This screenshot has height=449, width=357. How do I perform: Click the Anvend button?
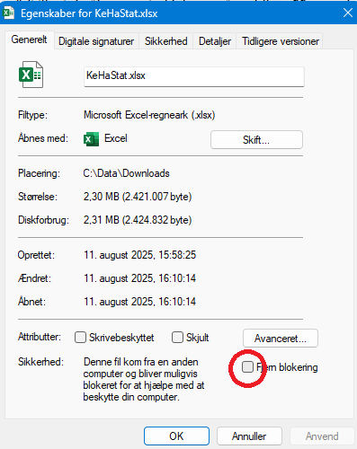point(322,436)
